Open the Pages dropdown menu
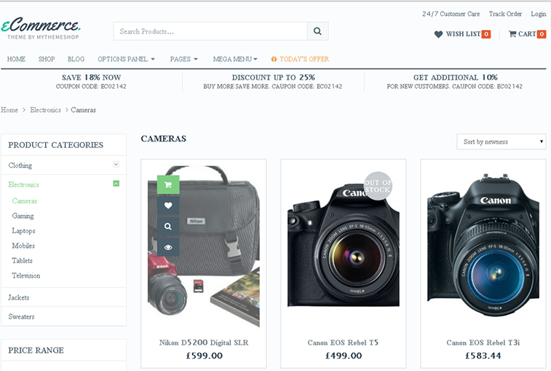The width and height of the screenshot is (551, 371). 183,59
